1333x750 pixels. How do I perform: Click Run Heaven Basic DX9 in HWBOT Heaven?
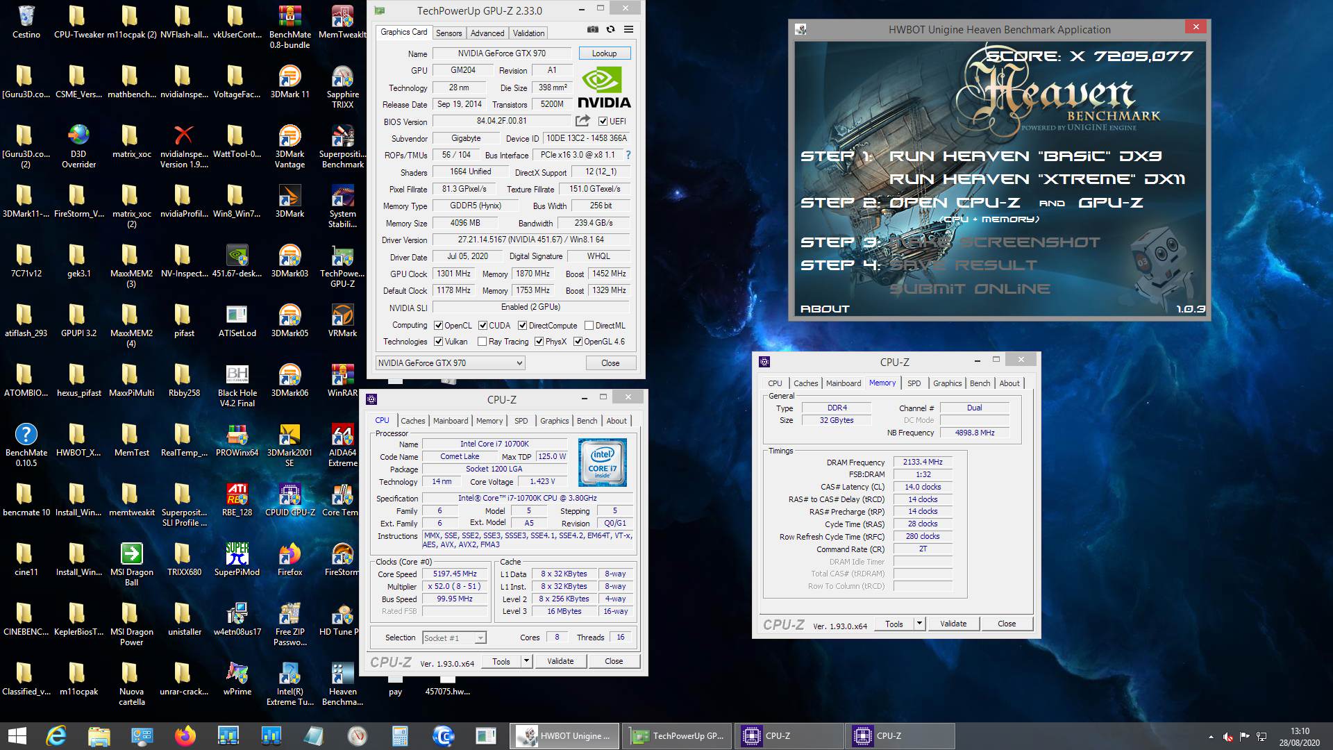pos(1025,156)
